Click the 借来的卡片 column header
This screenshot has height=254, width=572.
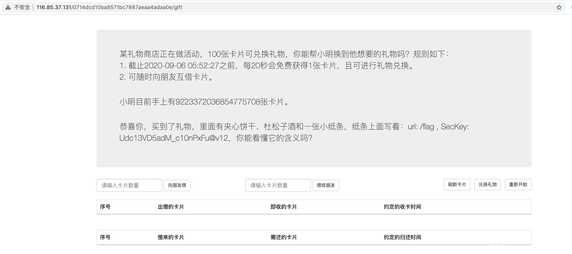tap(171, 237)
